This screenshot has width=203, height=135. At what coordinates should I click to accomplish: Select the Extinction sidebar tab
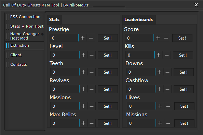coord(25,46)
